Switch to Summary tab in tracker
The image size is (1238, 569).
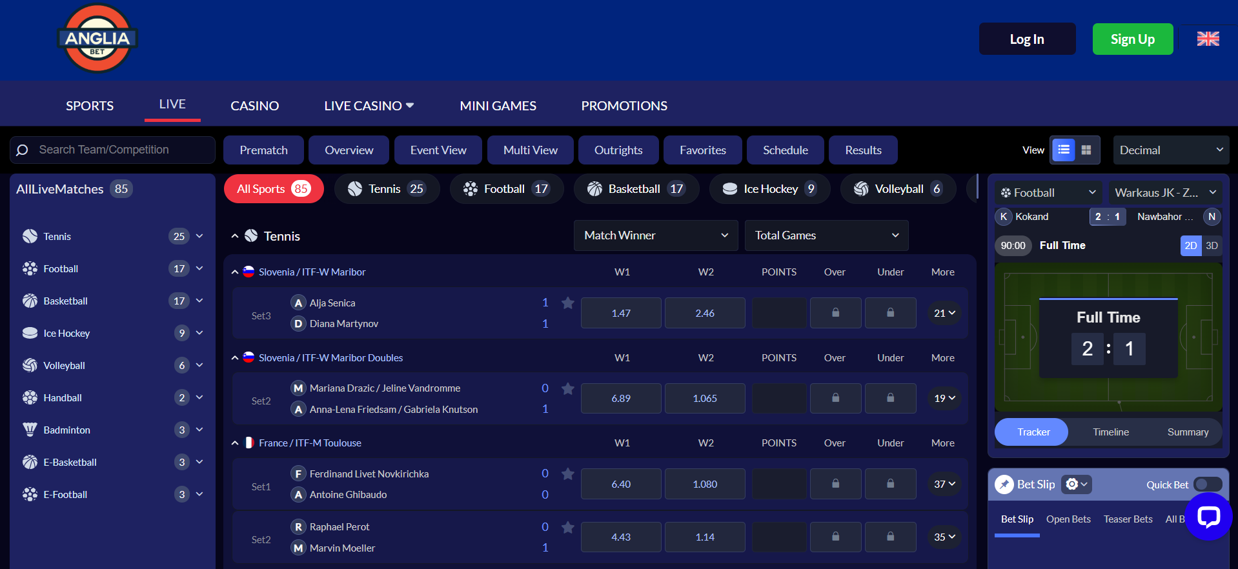tap(1188, 432)
